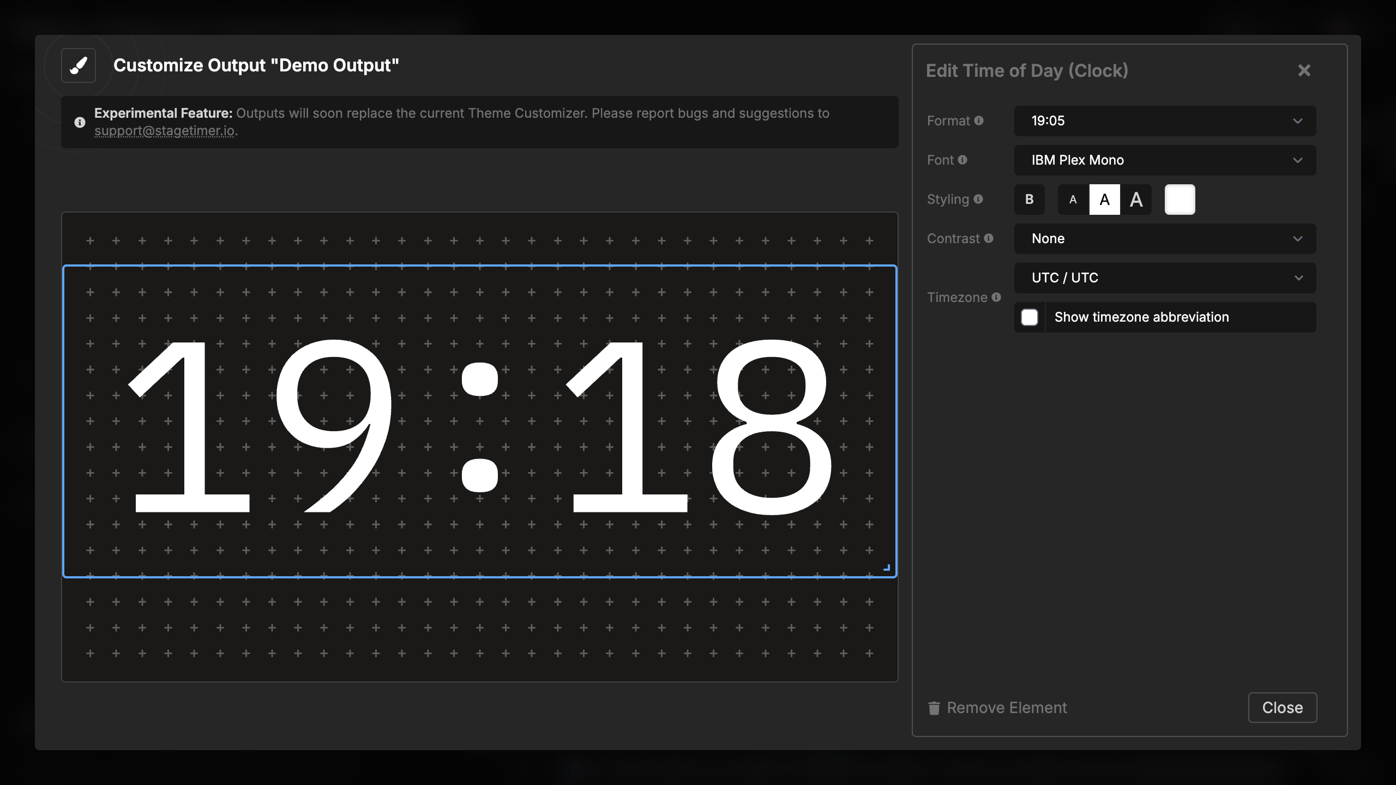Click the info icon in the Experimental Feature banner
The width and height of the screenshot is (1396, 785).
point(80,122)
